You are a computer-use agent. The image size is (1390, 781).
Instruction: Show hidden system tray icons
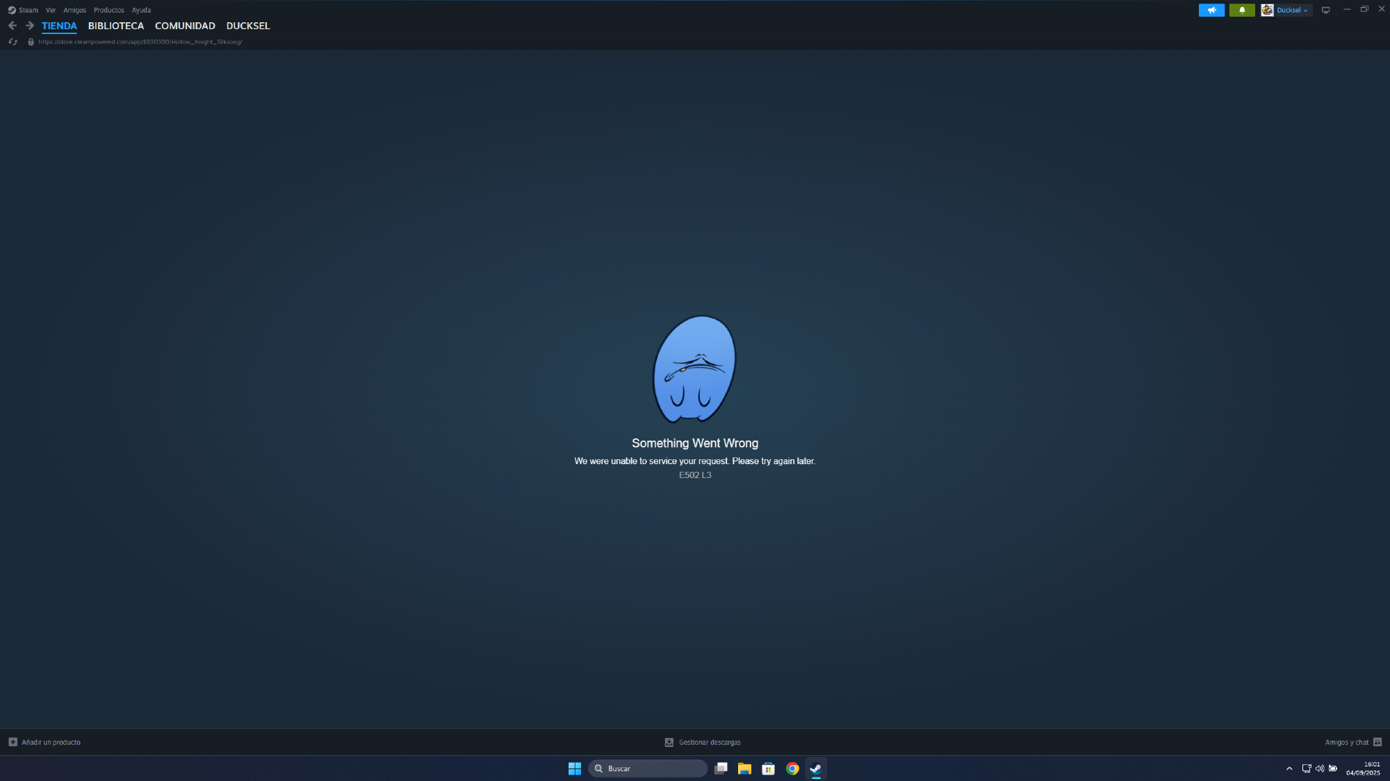(1289, 768)
